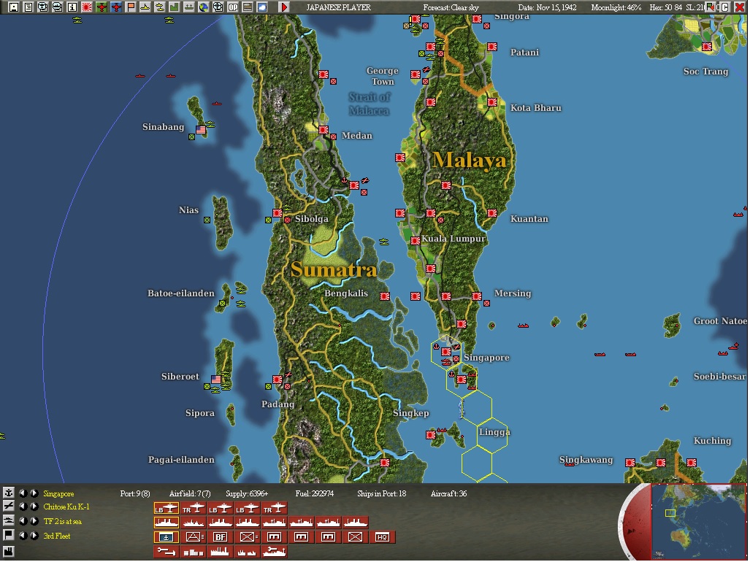Save the game using the disk icon

tap(13, 6)
